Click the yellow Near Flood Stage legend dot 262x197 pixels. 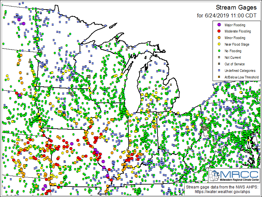[x=219, y=44]
